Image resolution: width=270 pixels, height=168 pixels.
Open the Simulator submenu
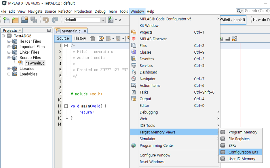pos(175,139)
